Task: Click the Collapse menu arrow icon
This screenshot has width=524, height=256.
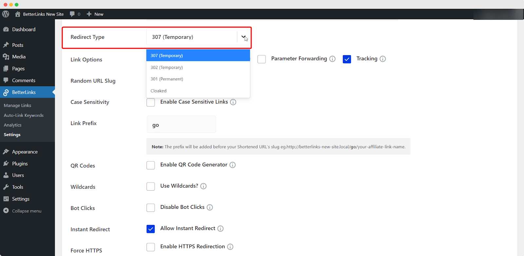Action: point(6,211)
